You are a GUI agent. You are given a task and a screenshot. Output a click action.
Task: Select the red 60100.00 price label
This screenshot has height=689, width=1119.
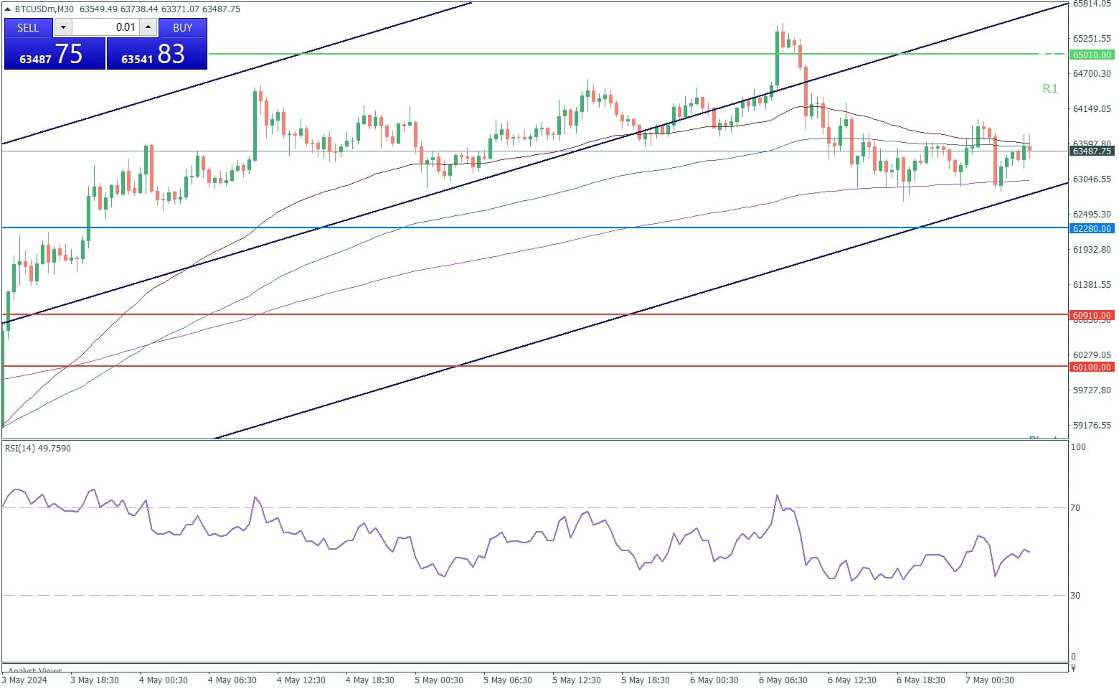[x=1092, y=367]
